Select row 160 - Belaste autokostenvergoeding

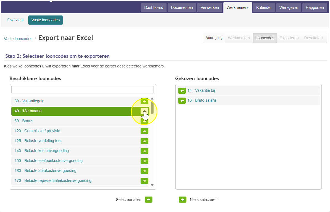click(x=80, y=171)
